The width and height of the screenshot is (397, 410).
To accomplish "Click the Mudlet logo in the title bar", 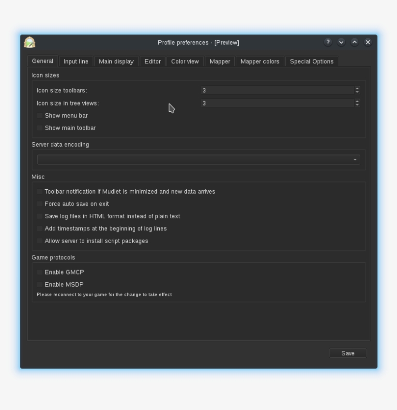I will (29, 42).
